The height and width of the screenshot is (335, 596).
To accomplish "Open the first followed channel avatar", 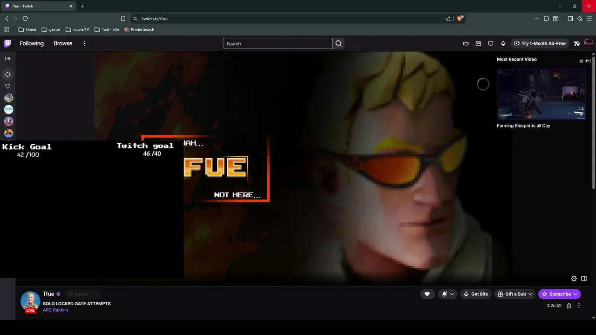I will [x=8, y=98].
